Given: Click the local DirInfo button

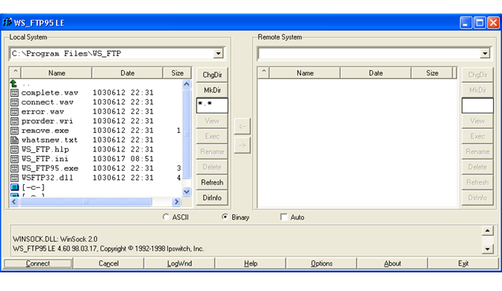Looking at the screenshot, I should (212, 198).
